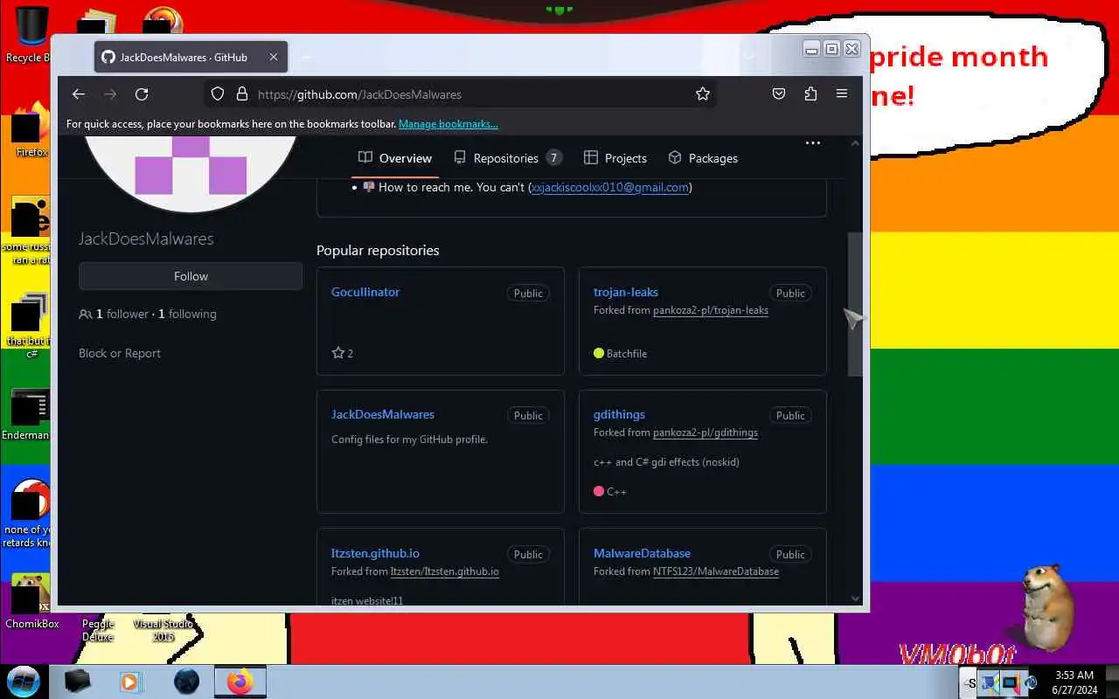This screenshot has height=699, width=1119.
Task: Click the followers people icon
Action: (x=85, y=314)
